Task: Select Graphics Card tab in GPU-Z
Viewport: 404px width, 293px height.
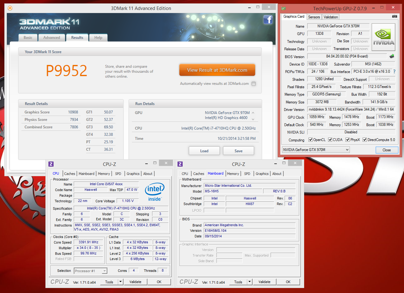Action: 294,16
